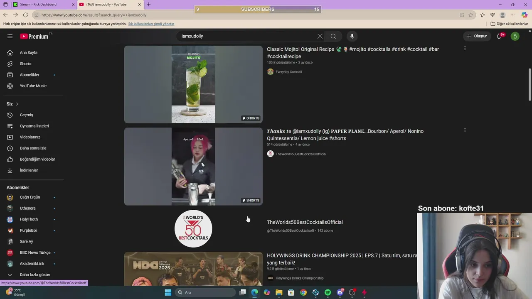Click the Everyday Cocktail channel name

tap(289, 72)
